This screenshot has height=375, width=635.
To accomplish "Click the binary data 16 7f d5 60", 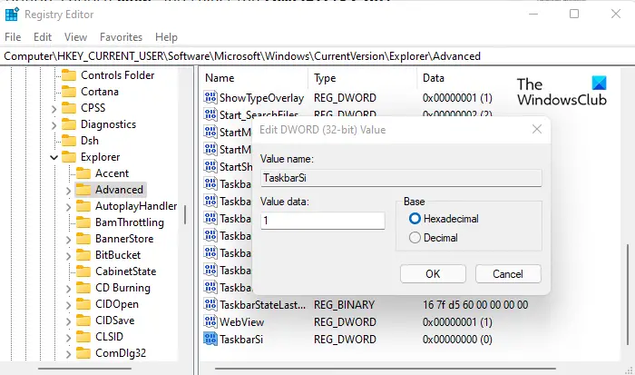I will [x=475, y=304].
